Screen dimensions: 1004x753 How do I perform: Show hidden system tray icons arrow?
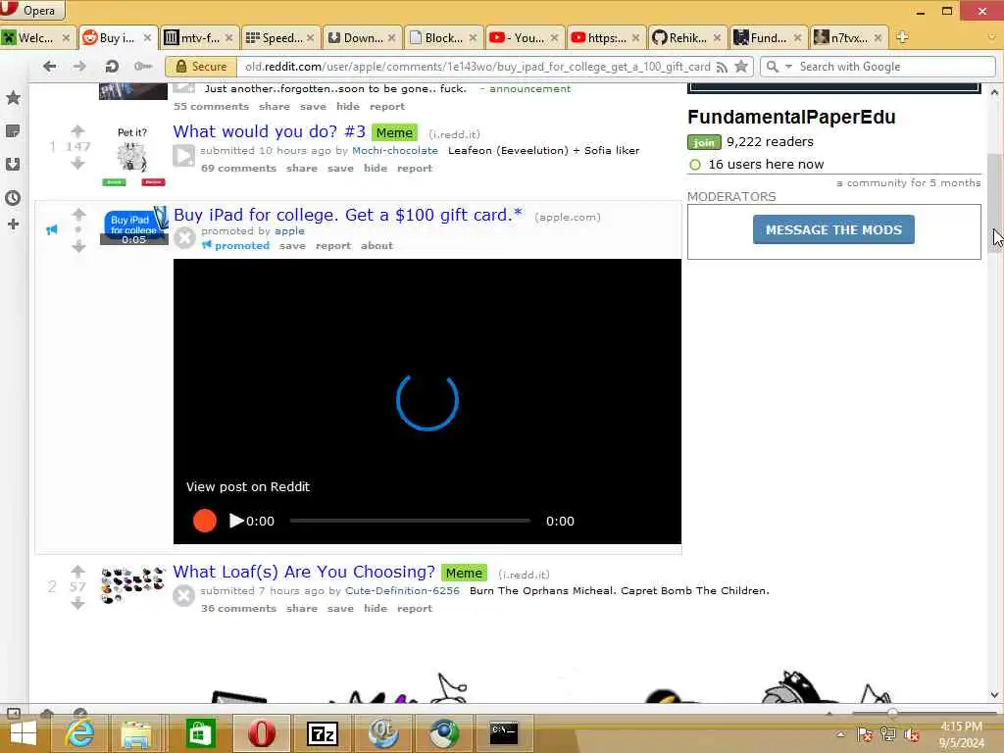click(840, 734)
